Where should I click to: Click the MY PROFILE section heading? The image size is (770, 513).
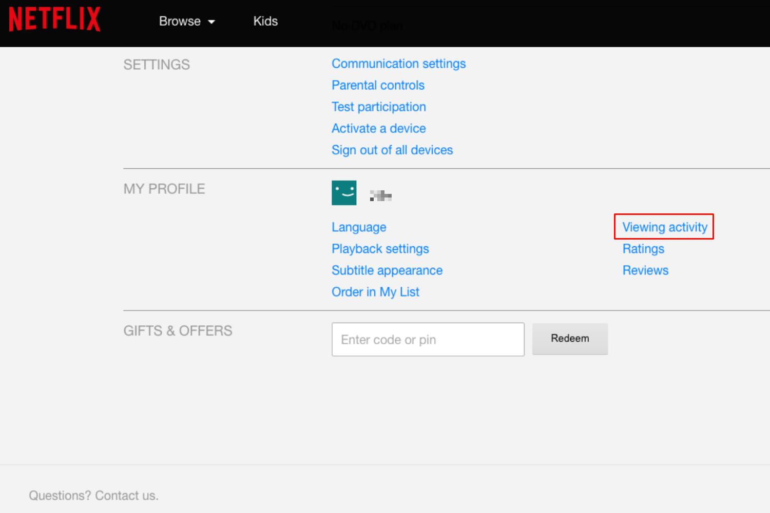click(x=164, y=189)
